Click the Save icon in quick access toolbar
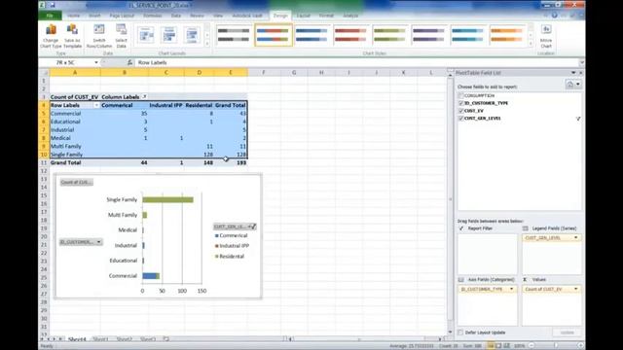Image resolution: width=623 pixels, height=350 pixels. (x=52, y=5)
